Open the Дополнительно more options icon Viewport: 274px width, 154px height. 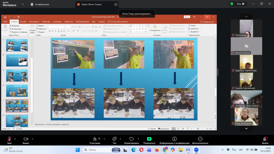point(200,139)
